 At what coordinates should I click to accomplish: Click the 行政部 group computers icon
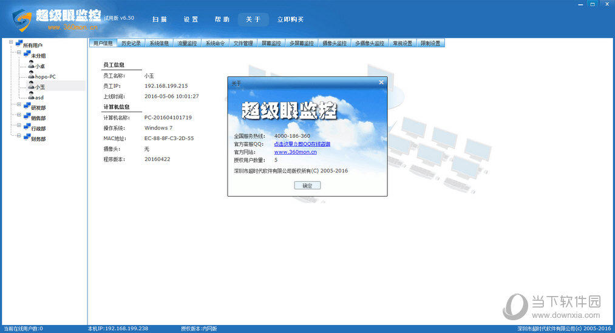click(x=27, y=127)
